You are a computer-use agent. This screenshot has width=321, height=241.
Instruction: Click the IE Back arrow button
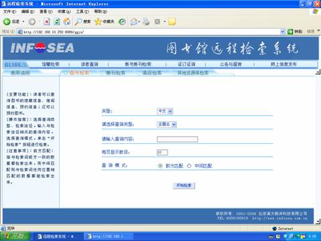pyautogui.click(x=7, y=21)
